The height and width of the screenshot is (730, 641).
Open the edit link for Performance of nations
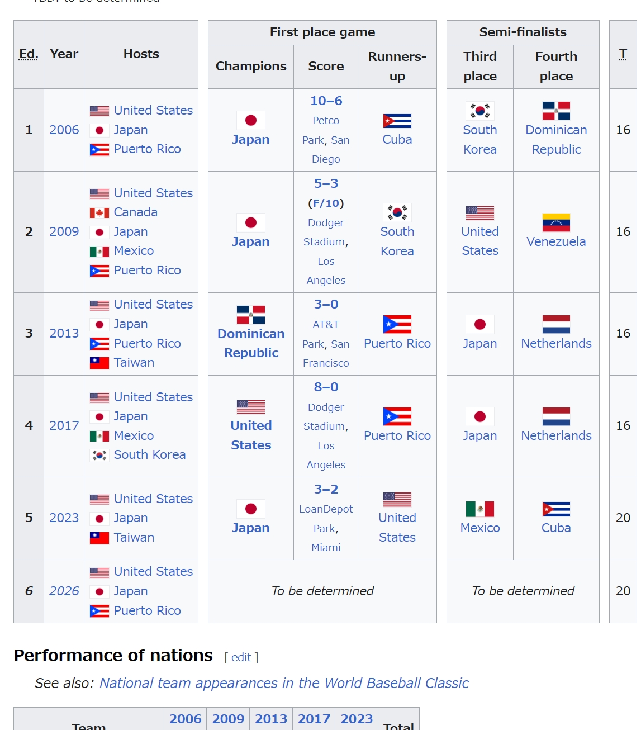click(x=241, y=657)
